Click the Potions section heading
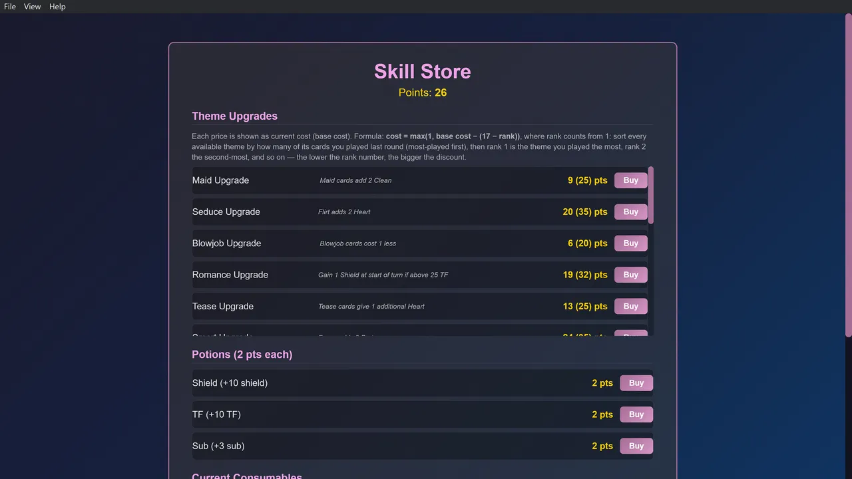The height and width of the screenshot is (479, 852). tap(242, 355)
